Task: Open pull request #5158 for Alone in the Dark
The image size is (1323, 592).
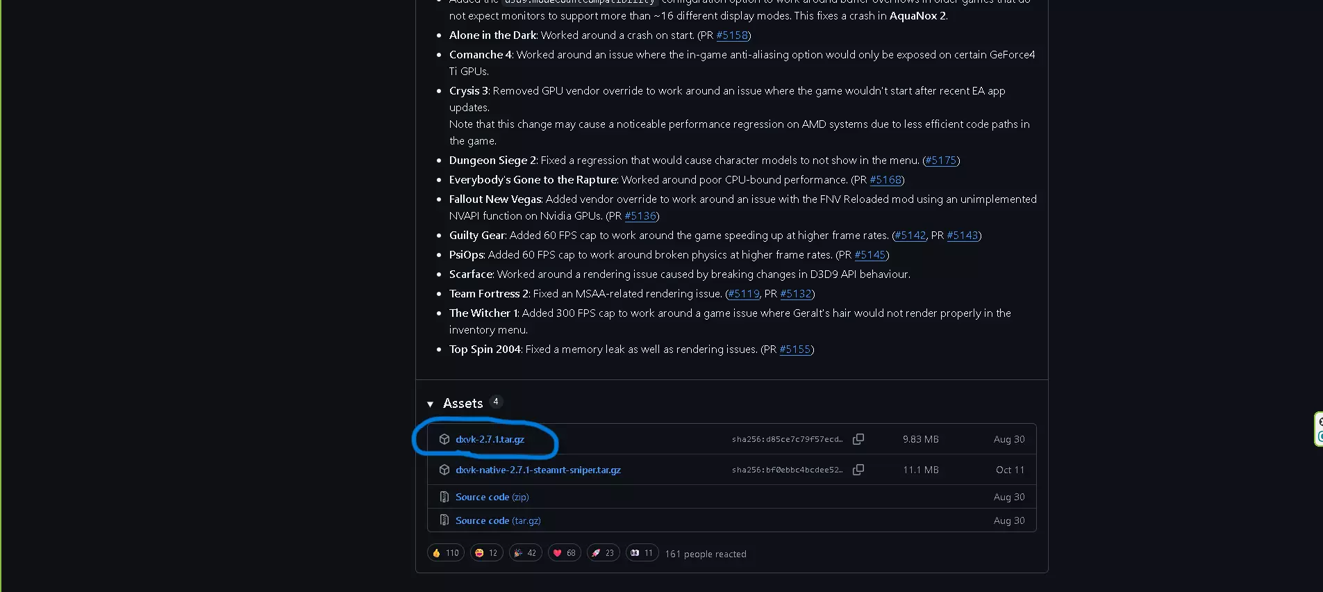Action: (732, 35)
